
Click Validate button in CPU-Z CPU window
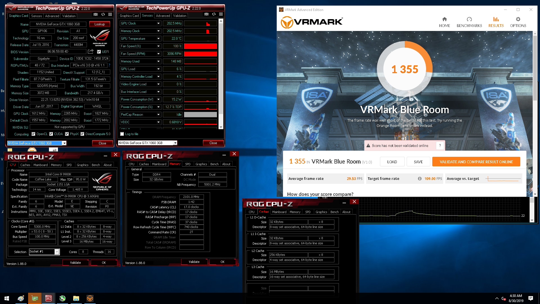click(75, 263)
